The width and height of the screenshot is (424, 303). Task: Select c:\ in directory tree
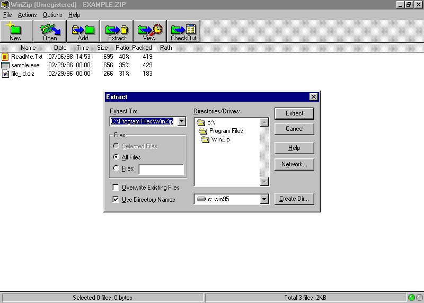click(211, 122)
